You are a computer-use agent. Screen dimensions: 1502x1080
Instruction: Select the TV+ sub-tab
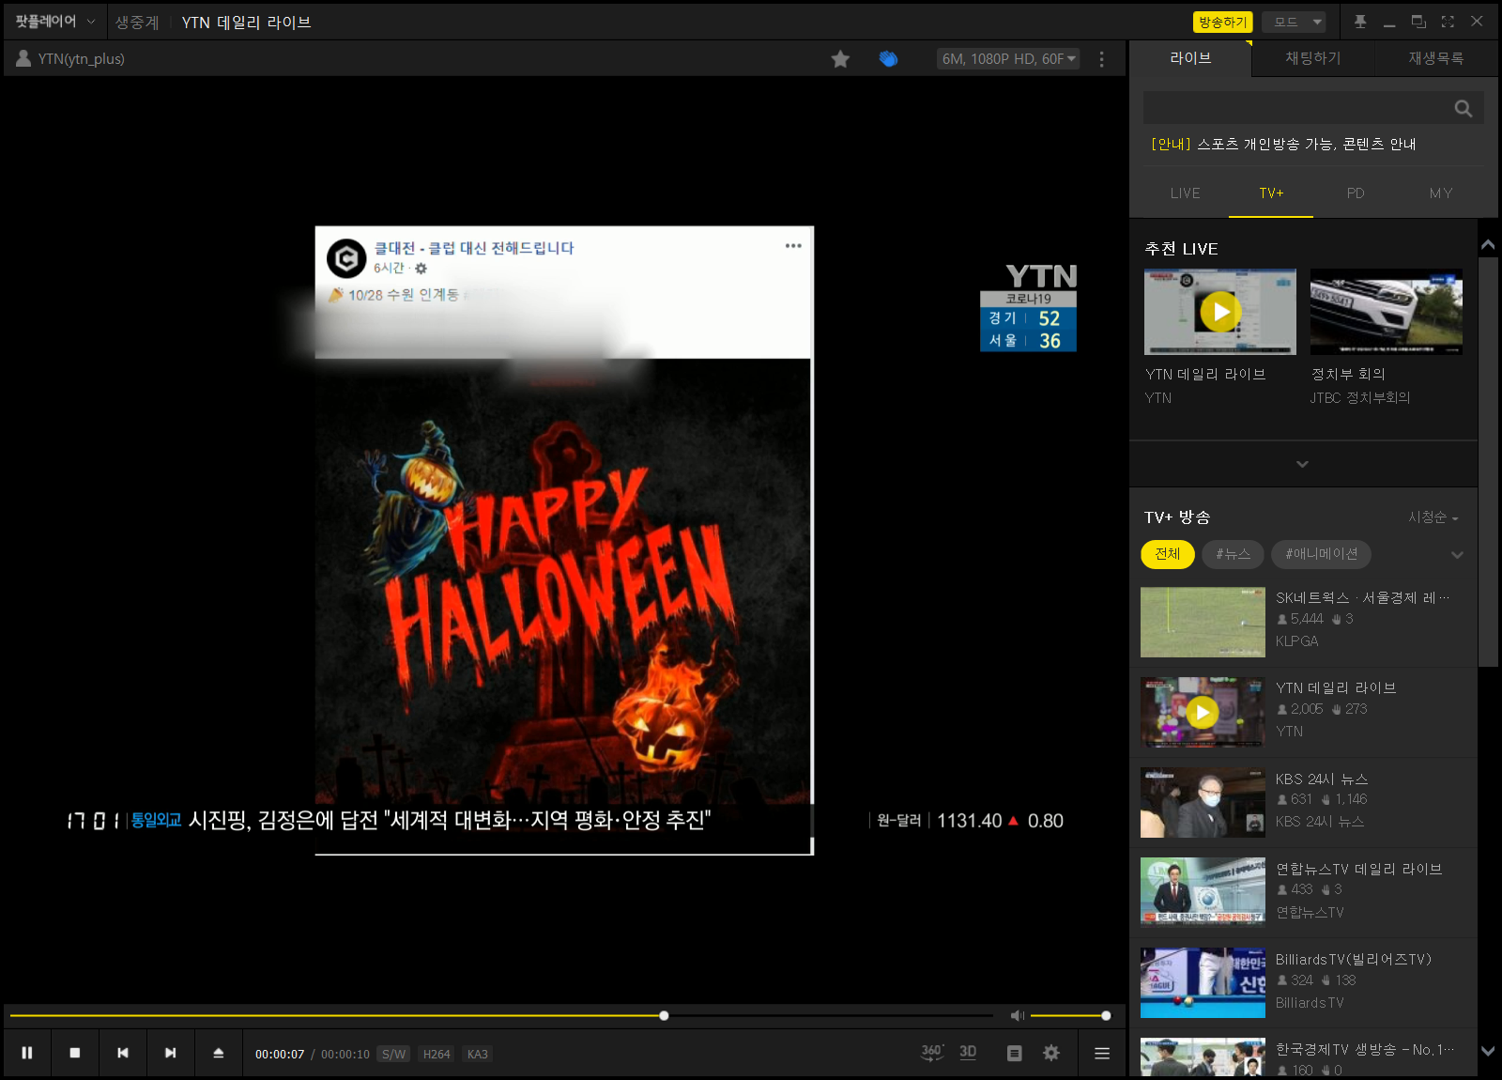[1271, 193]
